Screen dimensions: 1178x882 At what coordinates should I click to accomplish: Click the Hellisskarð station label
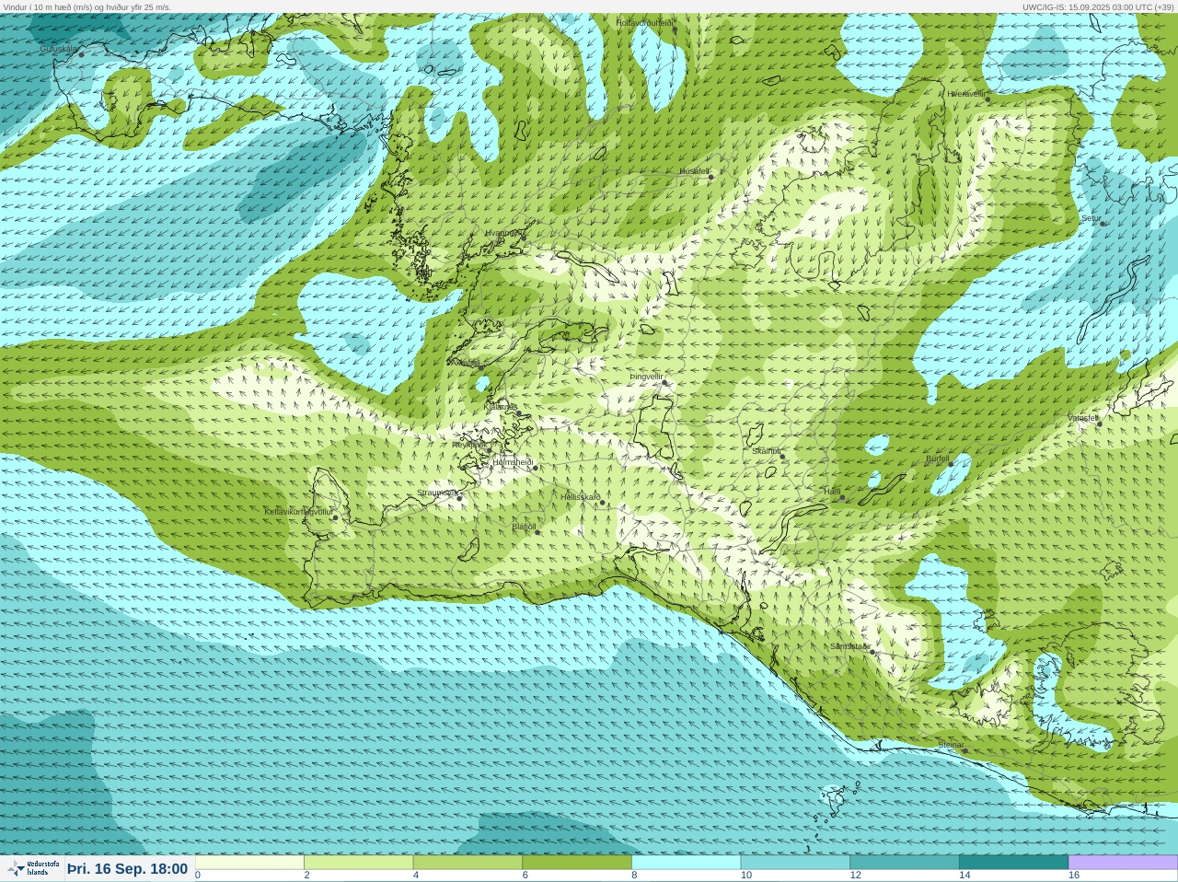tap(580, 497)
